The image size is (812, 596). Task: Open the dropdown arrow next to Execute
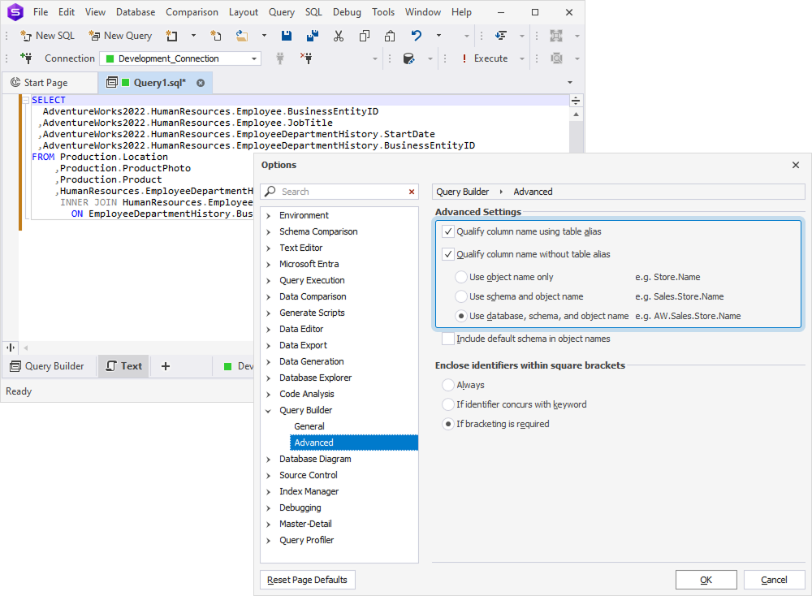pos(522,58)
